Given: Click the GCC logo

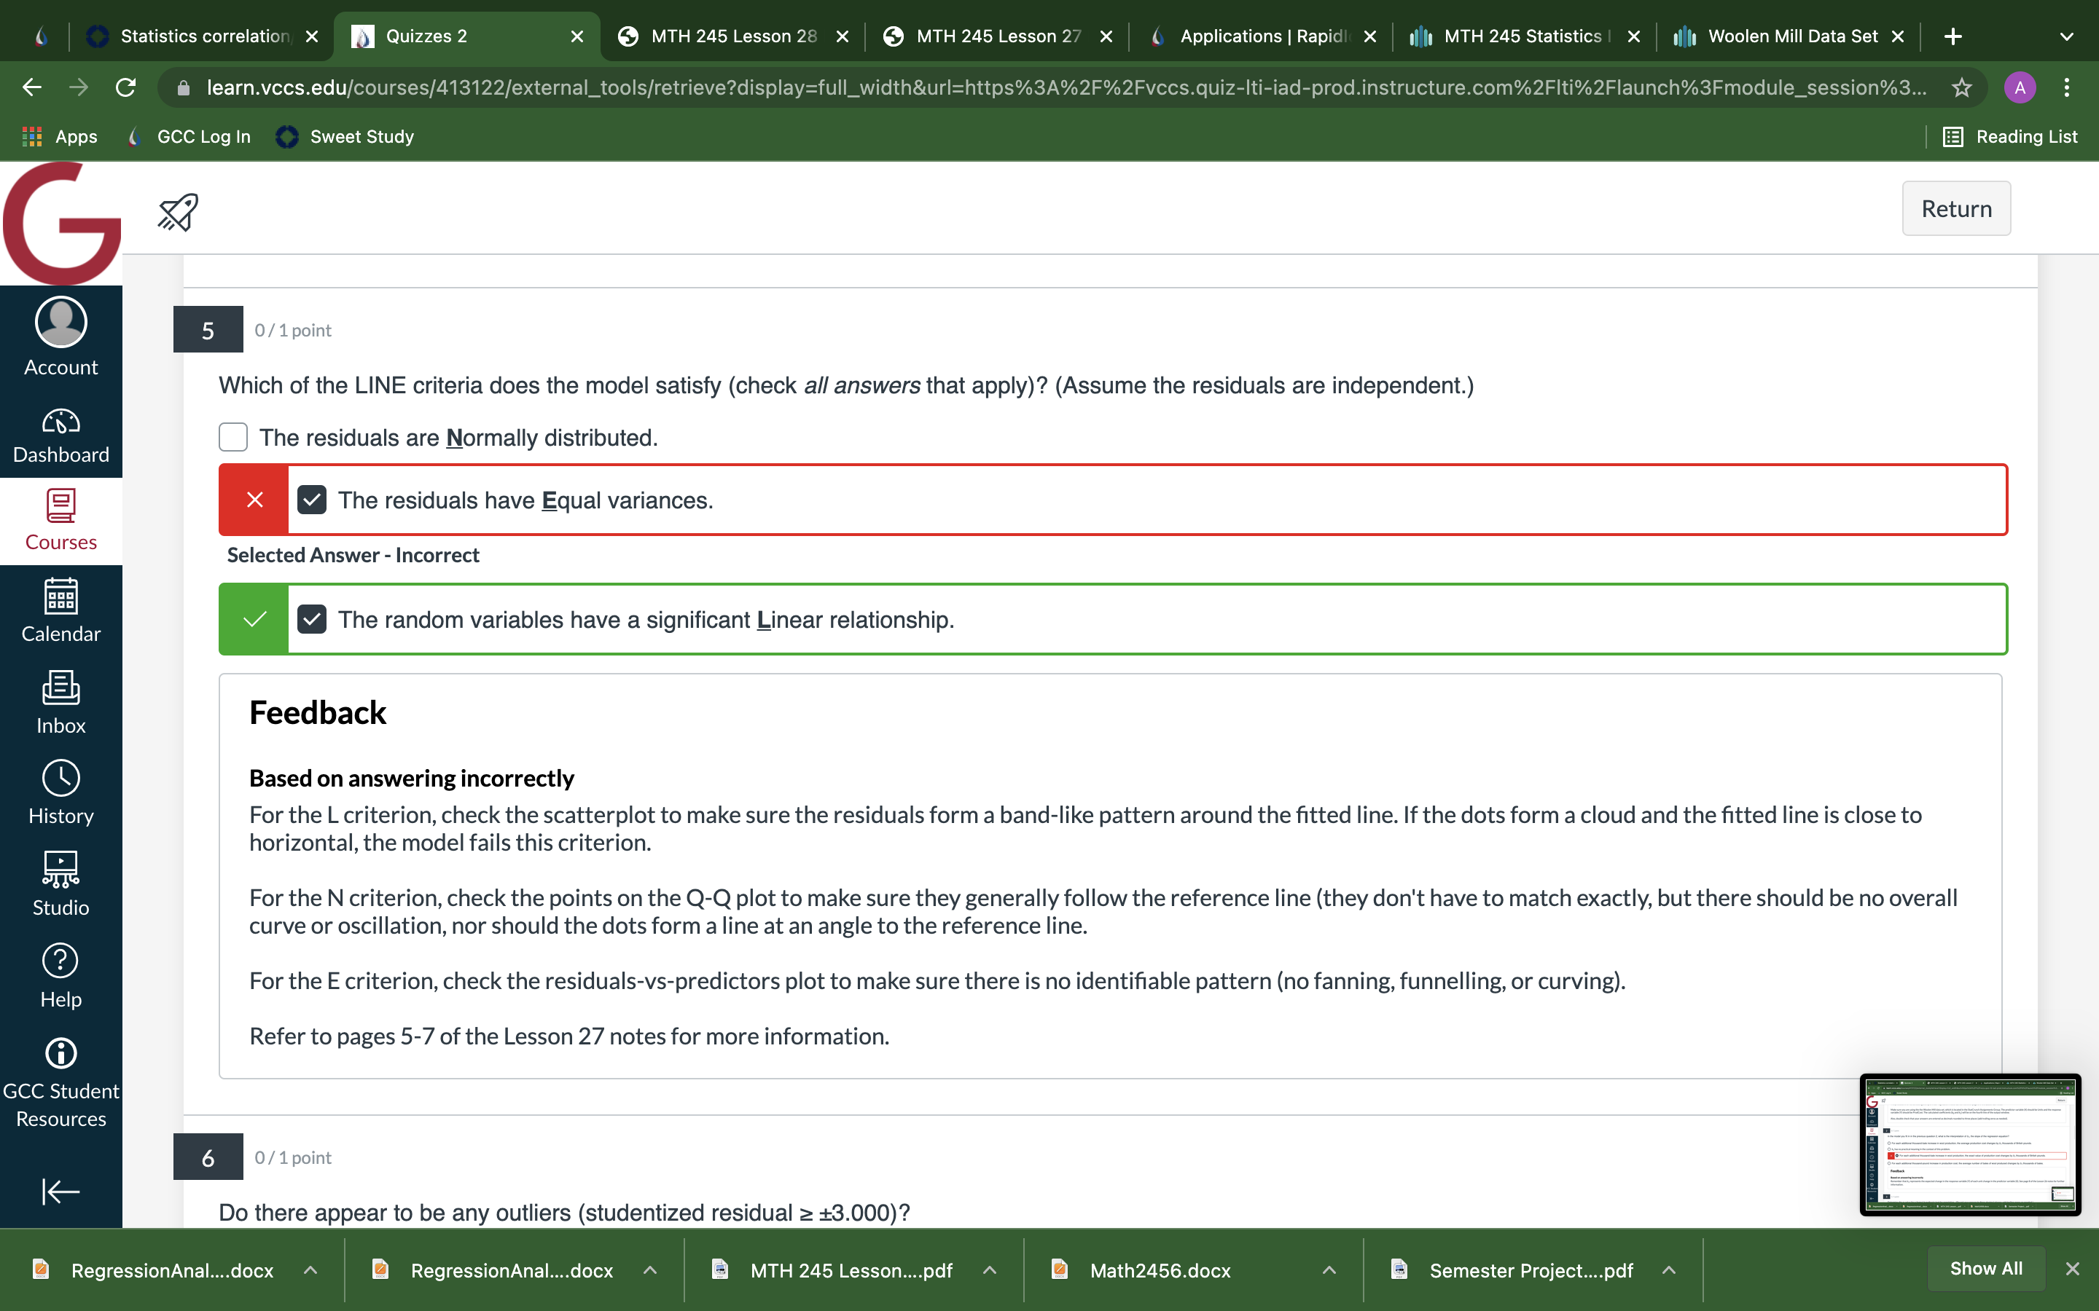Looking at the screenshot, I should [x=60, y=224].
